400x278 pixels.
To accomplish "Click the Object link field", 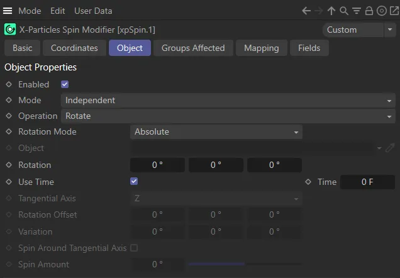I will click(252, 148).
